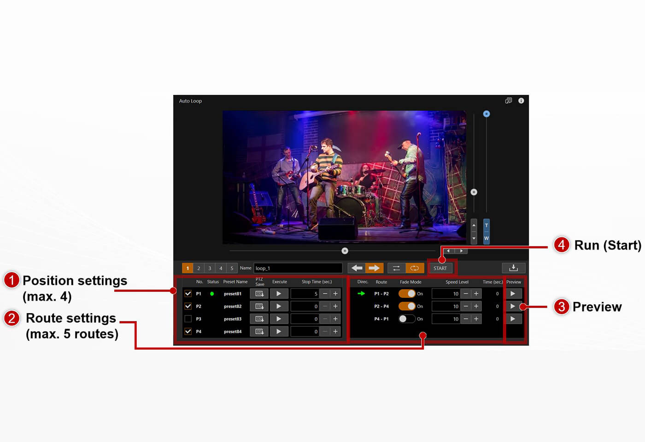
Task: Click the right direction arrow icon
Action: pos(374,268)
